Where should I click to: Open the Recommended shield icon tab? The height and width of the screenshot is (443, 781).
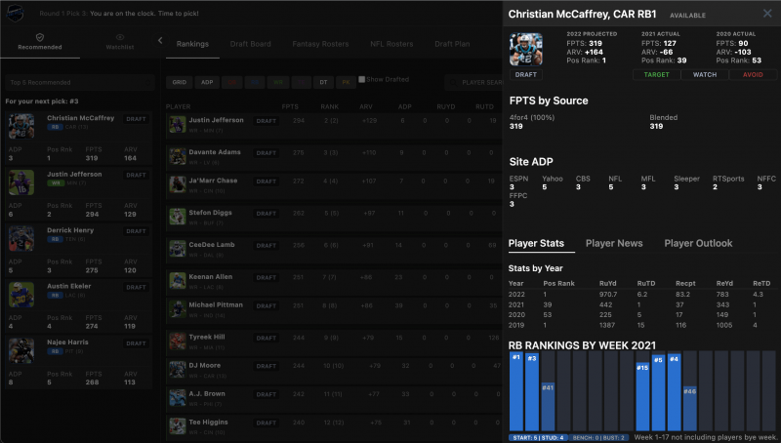40,41
